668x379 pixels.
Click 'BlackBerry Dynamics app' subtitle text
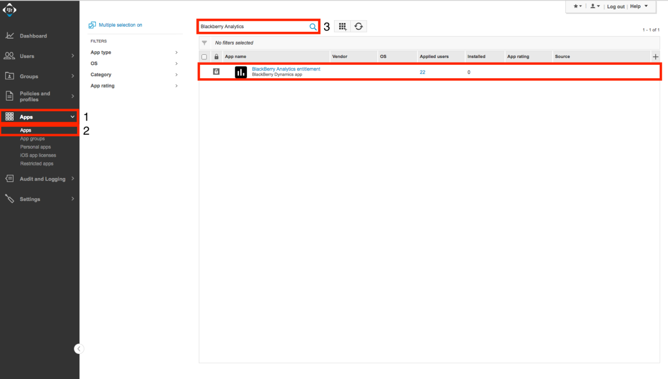277,75
